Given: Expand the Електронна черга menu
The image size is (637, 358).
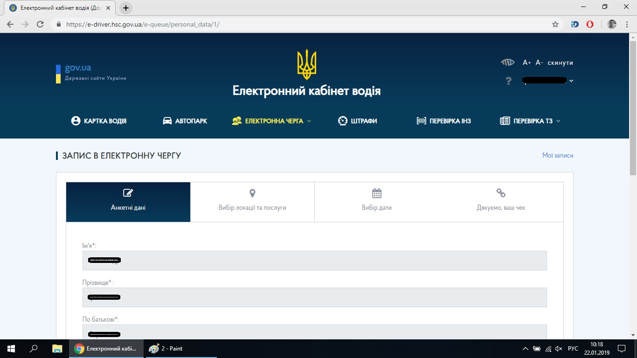Looking at the screenshot, I should click(x=271, y=121).
